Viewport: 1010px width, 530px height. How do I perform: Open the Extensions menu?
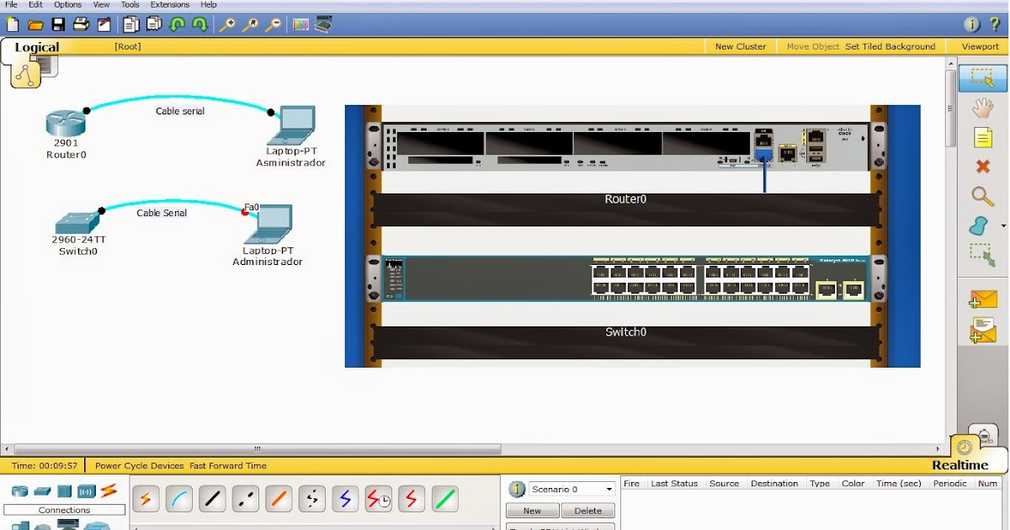pyautogui.click(x=170, y=5)
